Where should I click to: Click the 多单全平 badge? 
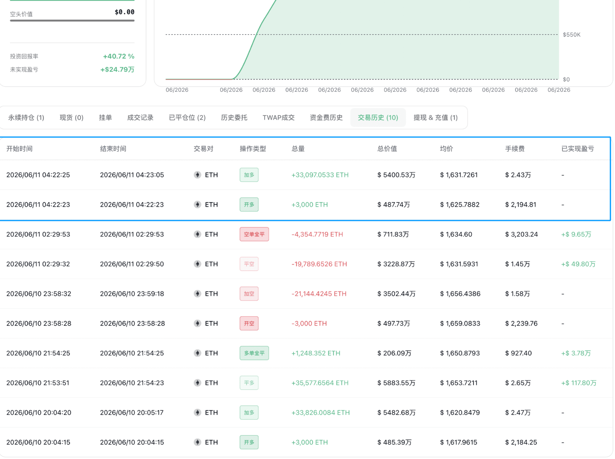tap(254, 353)
